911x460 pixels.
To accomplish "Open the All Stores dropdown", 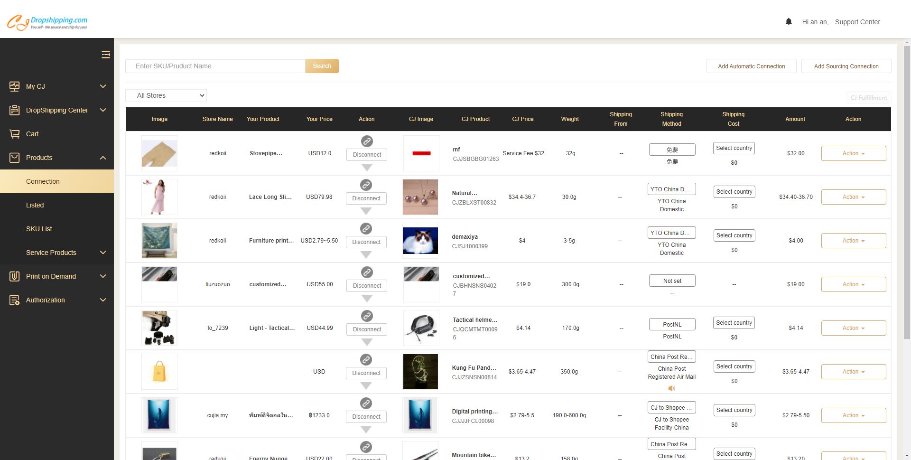I will tap(166, 95).
